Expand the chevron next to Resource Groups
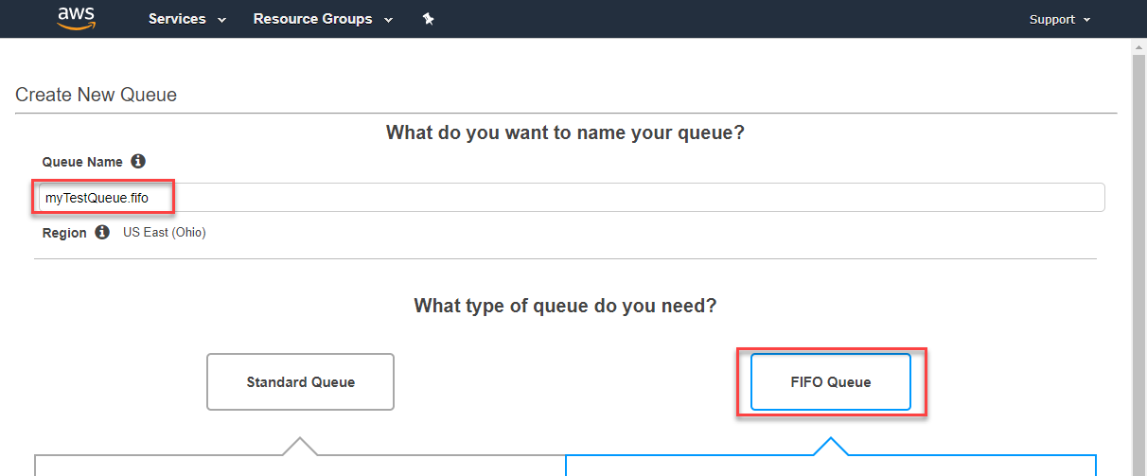This screenshot has height=476, width=1147. [389, 20]
